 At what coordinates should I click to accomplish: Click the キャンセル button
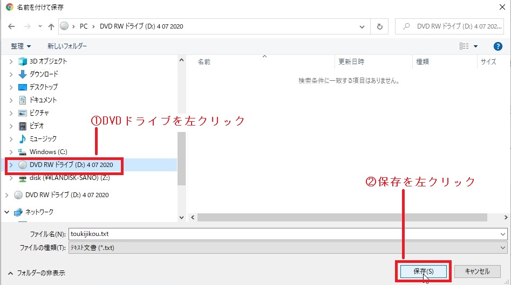(x=477, y=271)
